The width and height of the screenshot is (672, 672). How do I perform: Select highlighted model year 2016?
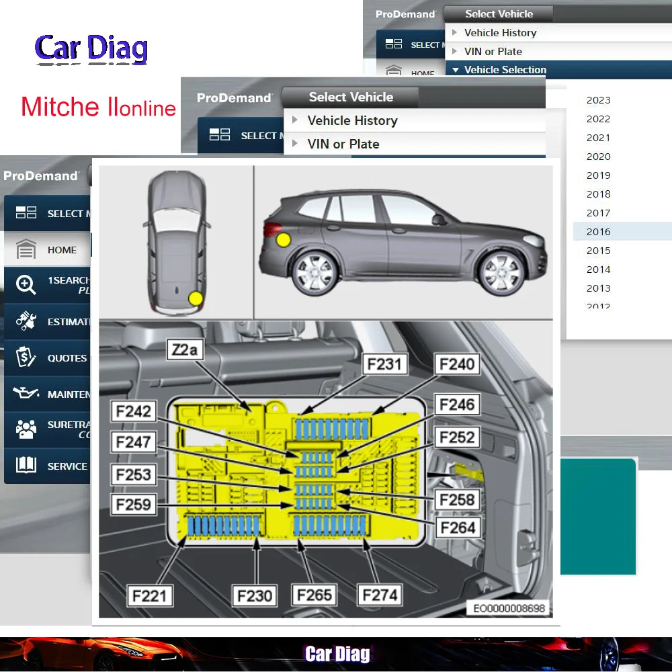(x=622, y=232)
